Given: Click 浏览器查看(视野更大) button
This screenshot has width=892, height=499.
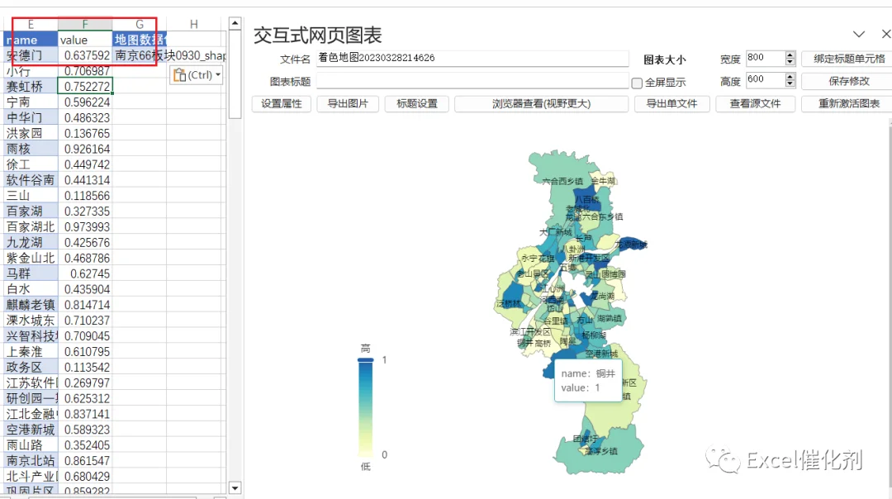Looking at the screenshot, I should tap(541, 103).
